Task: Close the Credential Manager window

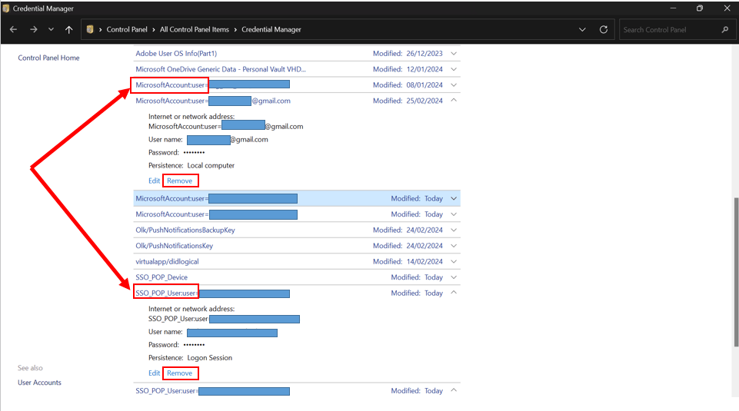Action: pyautogui.click(x=727, y=8)
